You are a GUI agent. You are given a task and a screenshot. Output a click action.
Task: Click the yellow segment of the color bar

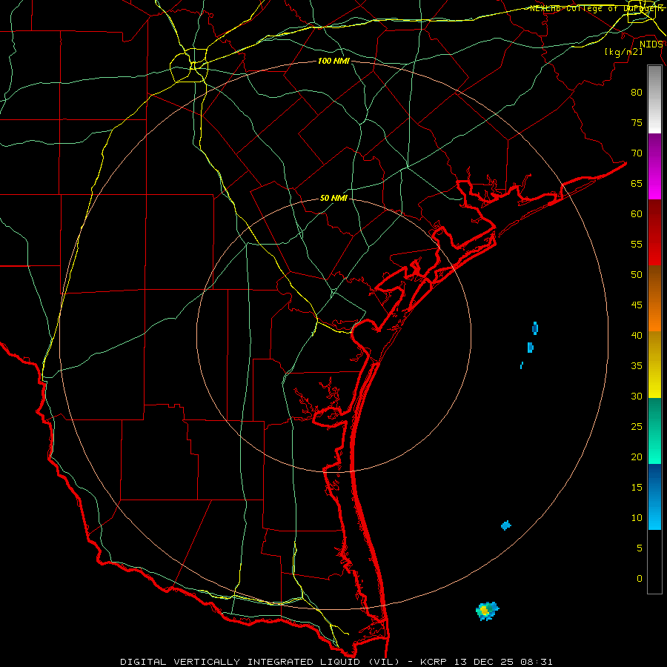tap(654, 365)
